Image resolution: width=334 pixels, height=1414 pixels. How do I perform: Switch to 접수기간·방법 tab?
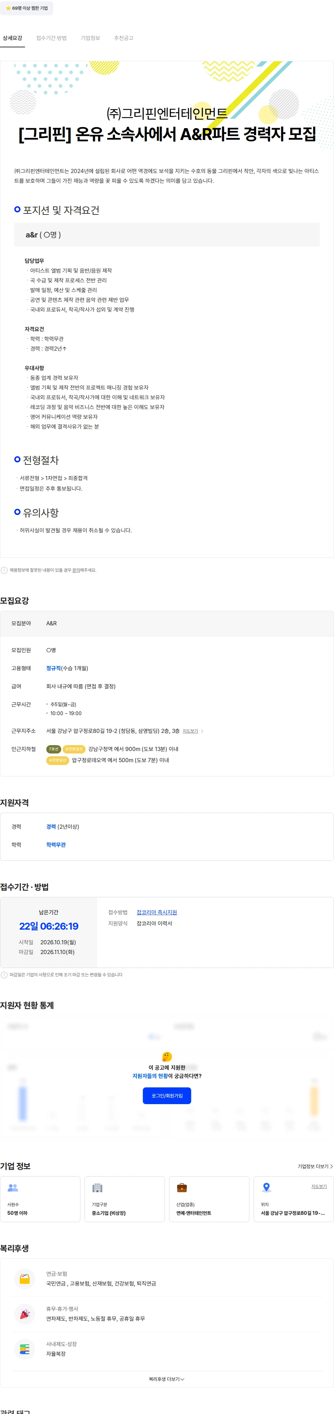pyautogui.click(x=51, y=38)
